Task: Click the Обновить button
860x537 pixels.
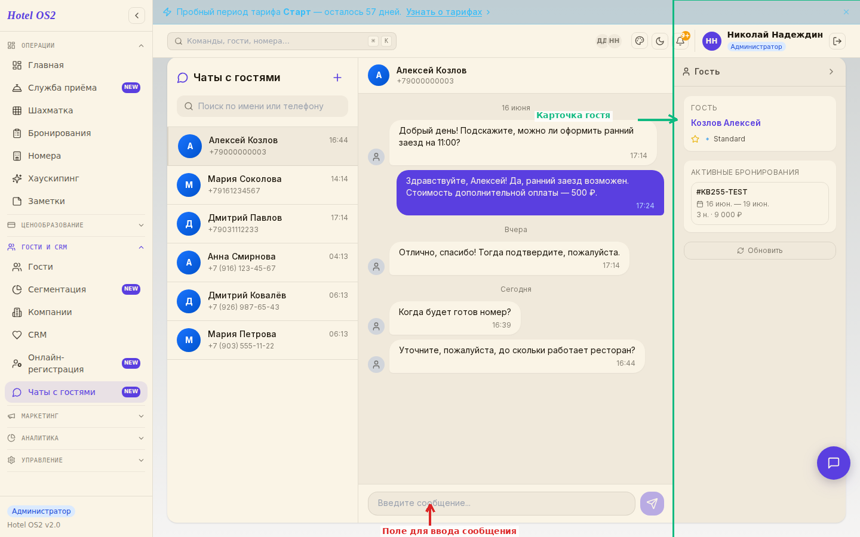Action: click(x=760, y=251)
